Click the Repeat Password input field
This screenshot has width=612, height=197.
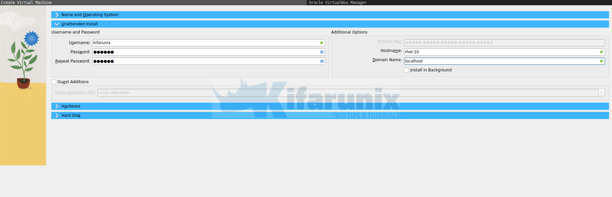[209, 61]
